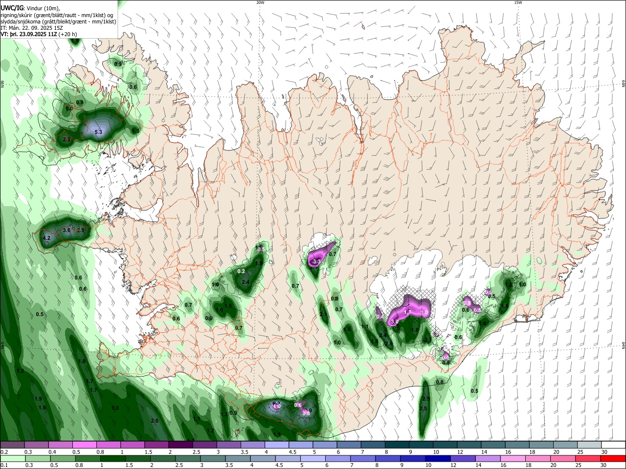The image size is (626, 469).
Task: Click the "3.3" snowfall value on central glacier
Action: tap(316, 262)
